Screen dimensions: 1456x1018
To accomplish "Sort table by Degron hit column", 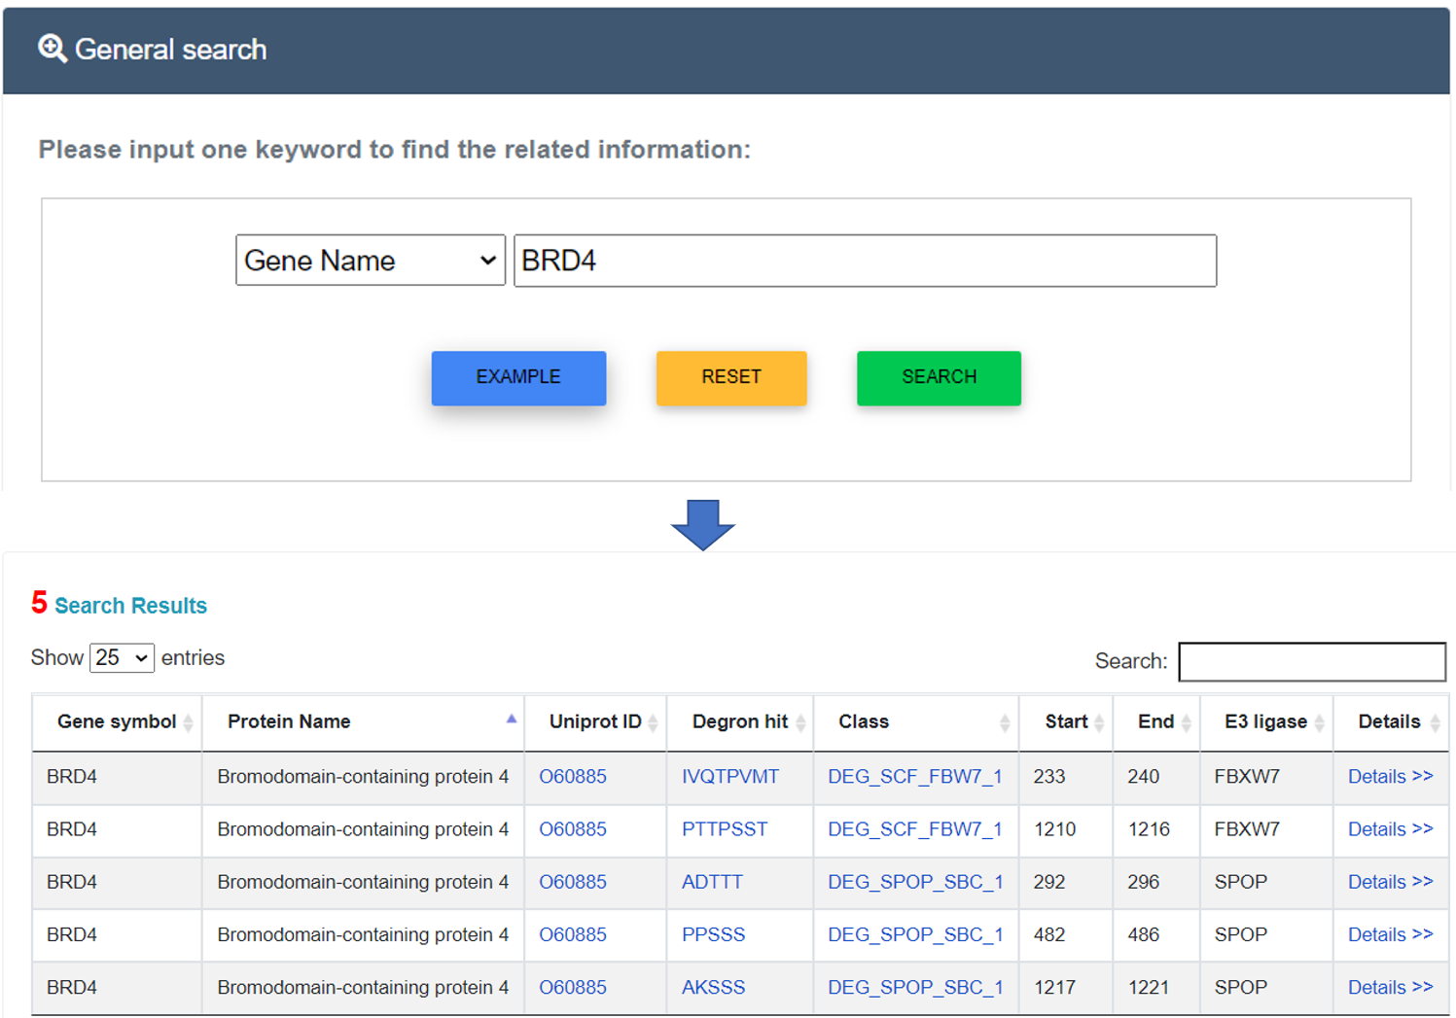I will [x=739, y=721].
